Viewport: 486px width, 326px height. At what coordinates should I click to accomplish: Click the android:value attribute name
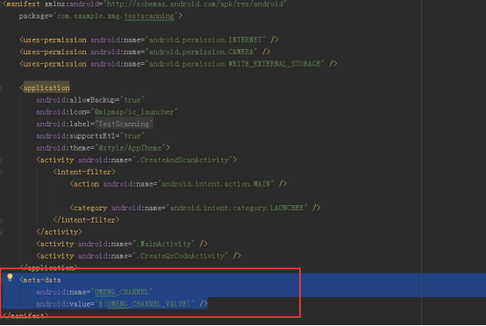point(63,304)
